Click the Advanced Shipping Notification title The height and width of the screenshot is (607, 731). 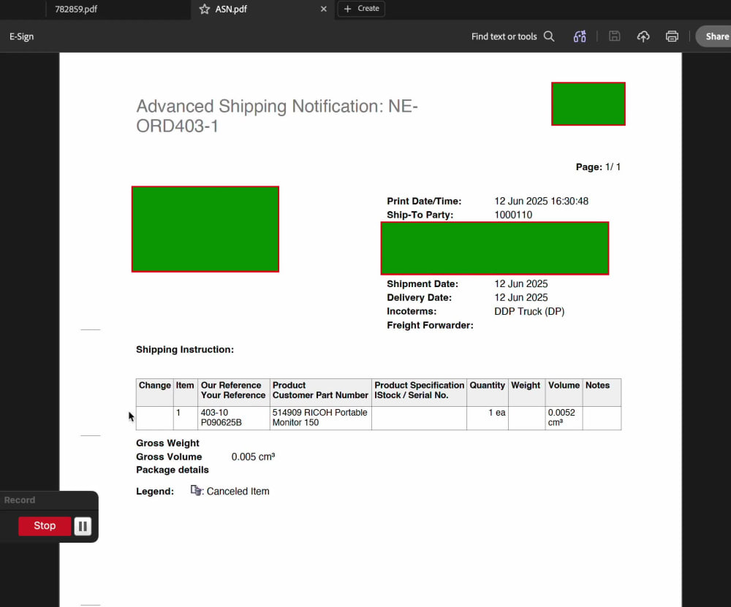(277, 116)
